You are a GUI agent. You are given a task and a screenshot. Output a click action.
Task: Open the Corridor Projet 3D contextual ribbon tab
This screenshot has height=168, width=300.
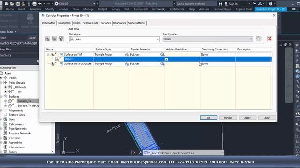click(x=270, y=9)
